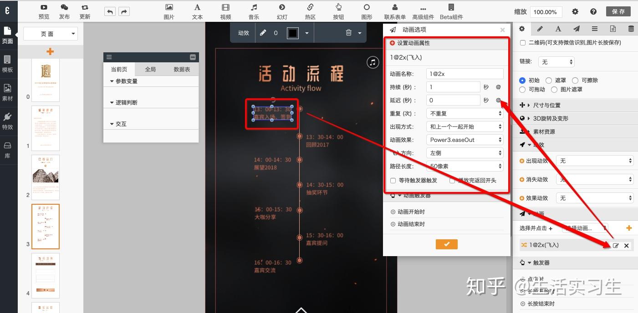Switch to the 数据表 tab
This screenshot has width=638, height=313.
pos(182,69)
